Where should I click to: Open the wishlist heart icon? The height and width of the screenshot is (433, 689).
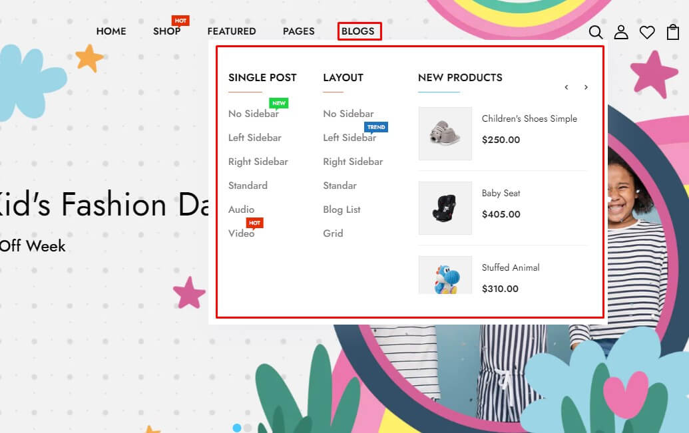click(647, 32)
